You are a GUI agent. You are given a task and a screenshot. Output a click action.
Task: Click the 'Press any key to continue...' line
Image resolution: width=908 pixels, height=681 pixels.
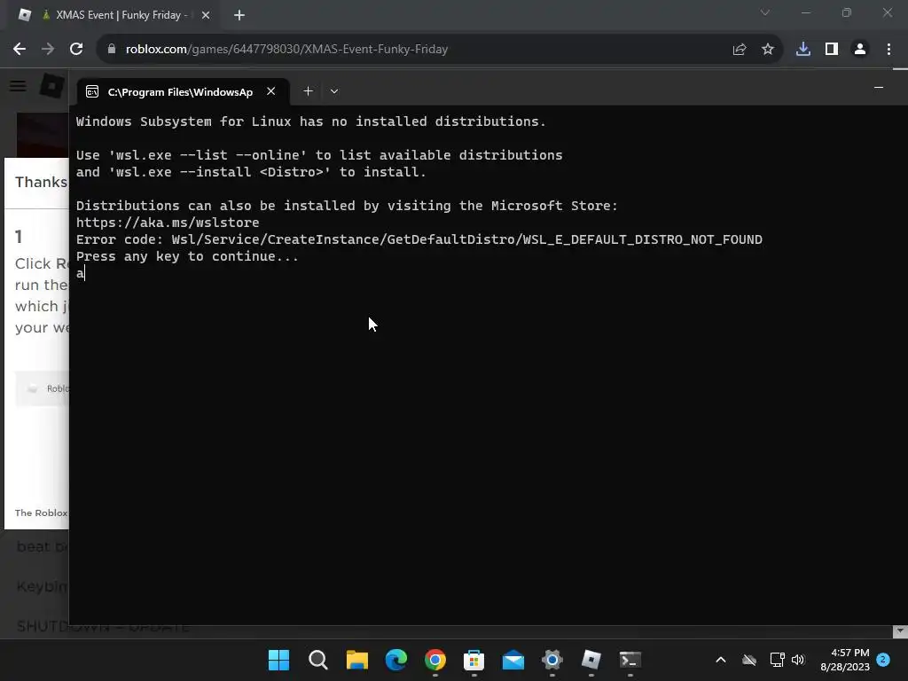coord(188,256)
